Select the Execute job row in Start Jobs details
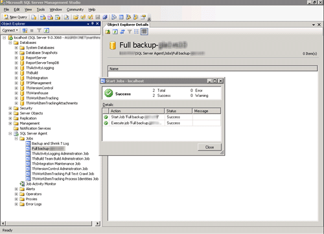The image size is (324, 234). pyautogui.click(x=161, y=123)
